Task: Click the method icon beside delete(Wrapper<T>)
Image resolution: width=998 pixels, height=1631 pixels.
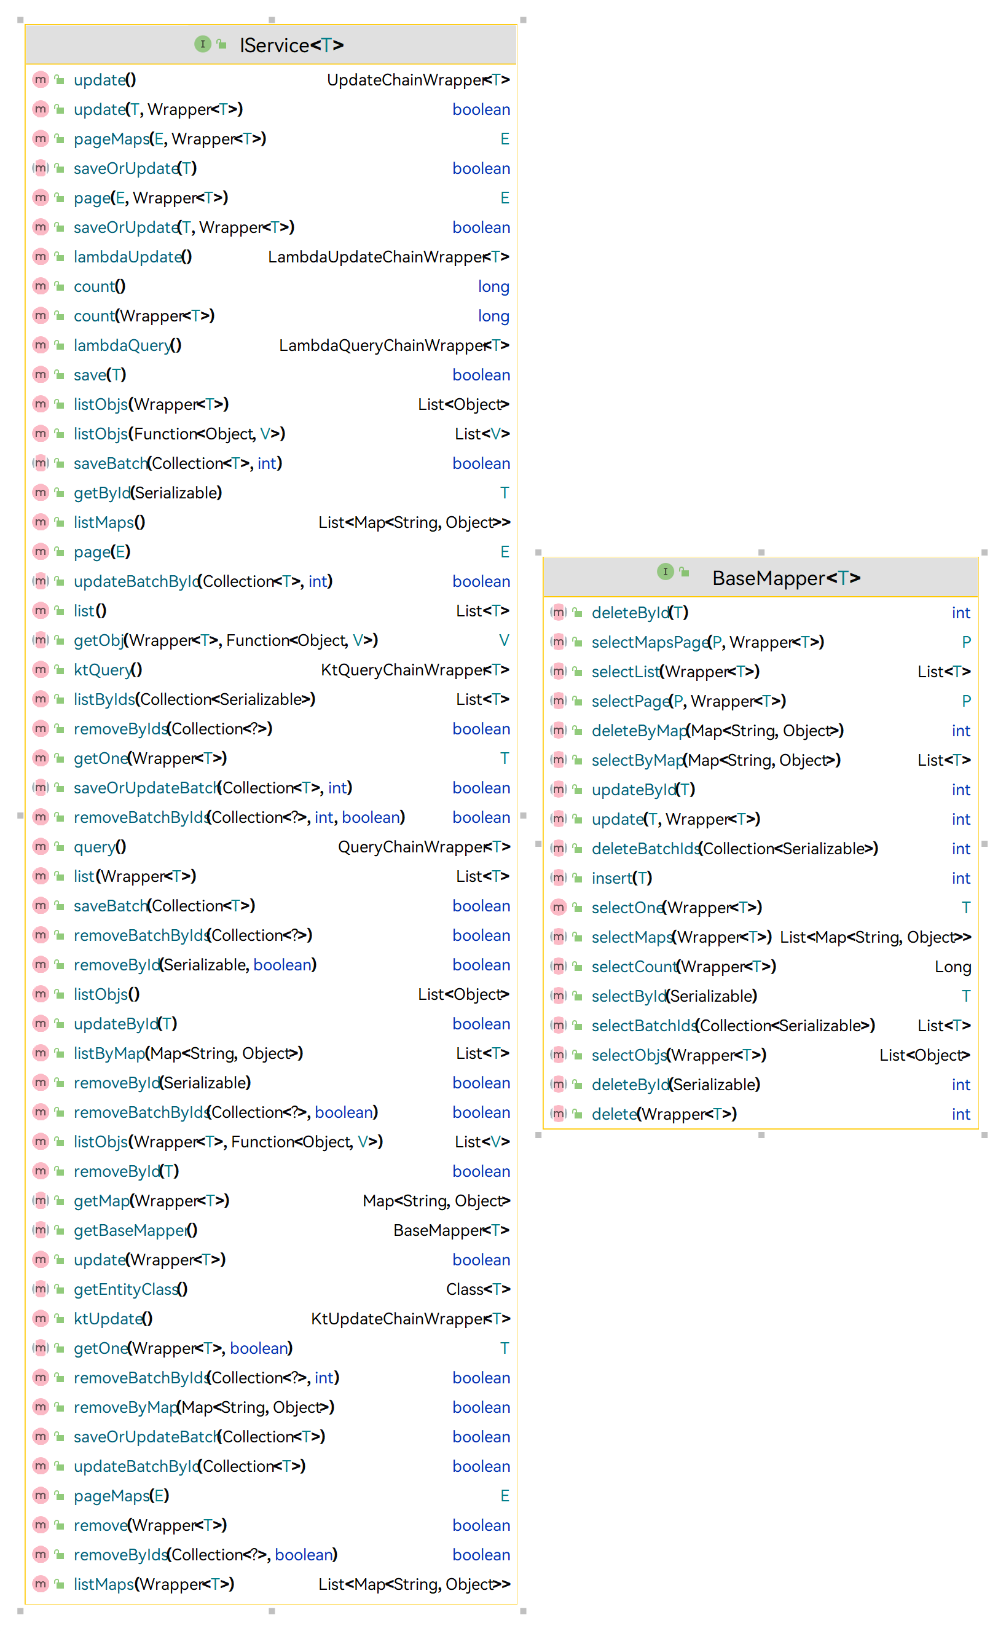Action: coord(559,1114)
